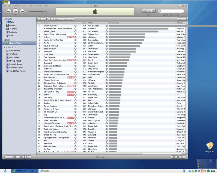The width and height of the screenshot is (217, 173).
Task: Click the arrow next to Touch My Body
Action: click(x=75, y=26)
